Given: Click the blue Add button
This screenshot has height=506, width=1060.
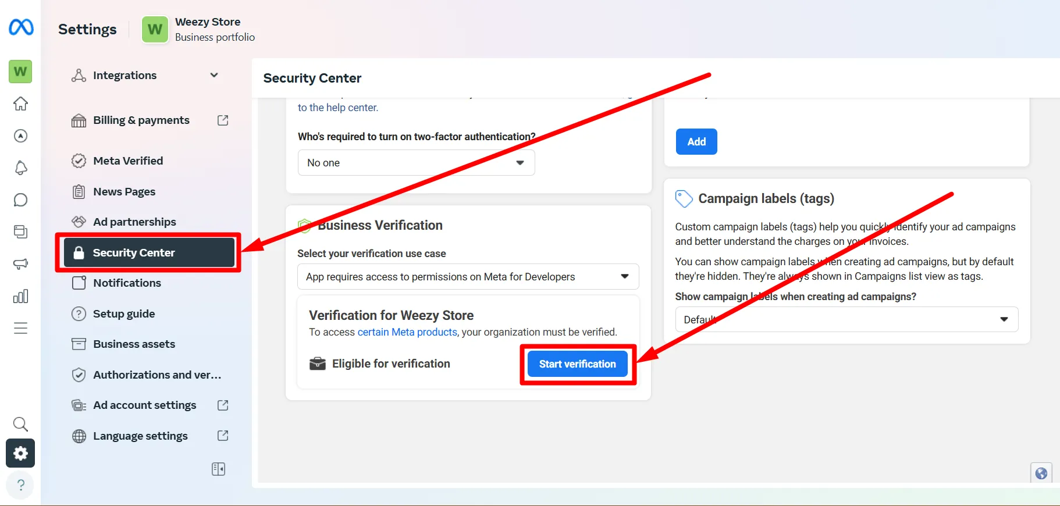Looking at the screenshot, I should (696, 142).
